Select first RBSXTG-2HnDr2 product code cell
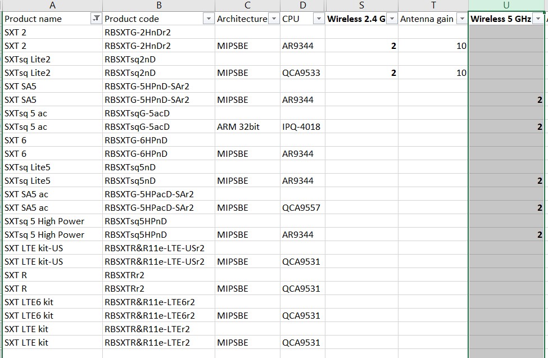The width and height of the screenshot is (548, 358). coord(158,33)
